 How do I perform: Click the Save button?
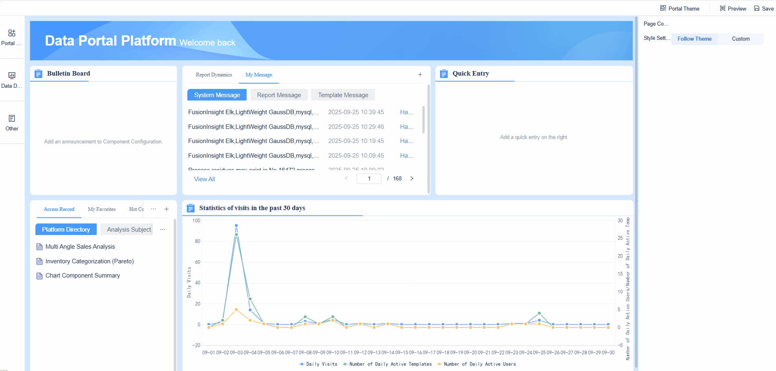tap(764, 9)
